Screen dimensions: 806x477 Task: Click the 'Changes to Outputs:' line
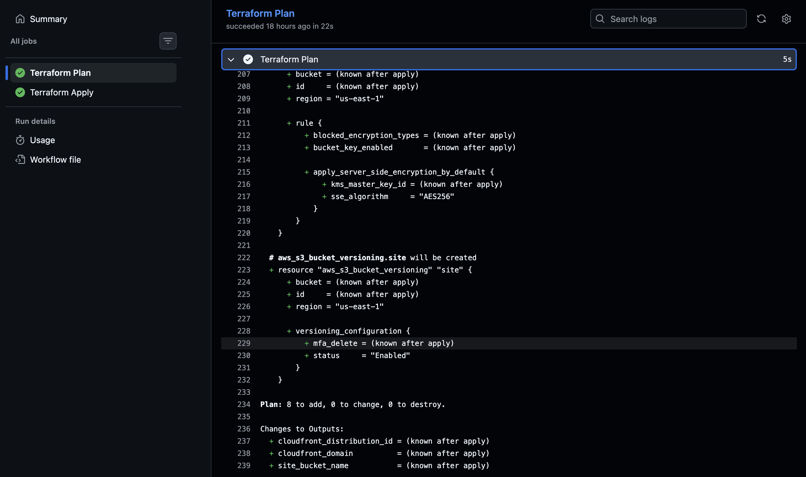point(302,429)
